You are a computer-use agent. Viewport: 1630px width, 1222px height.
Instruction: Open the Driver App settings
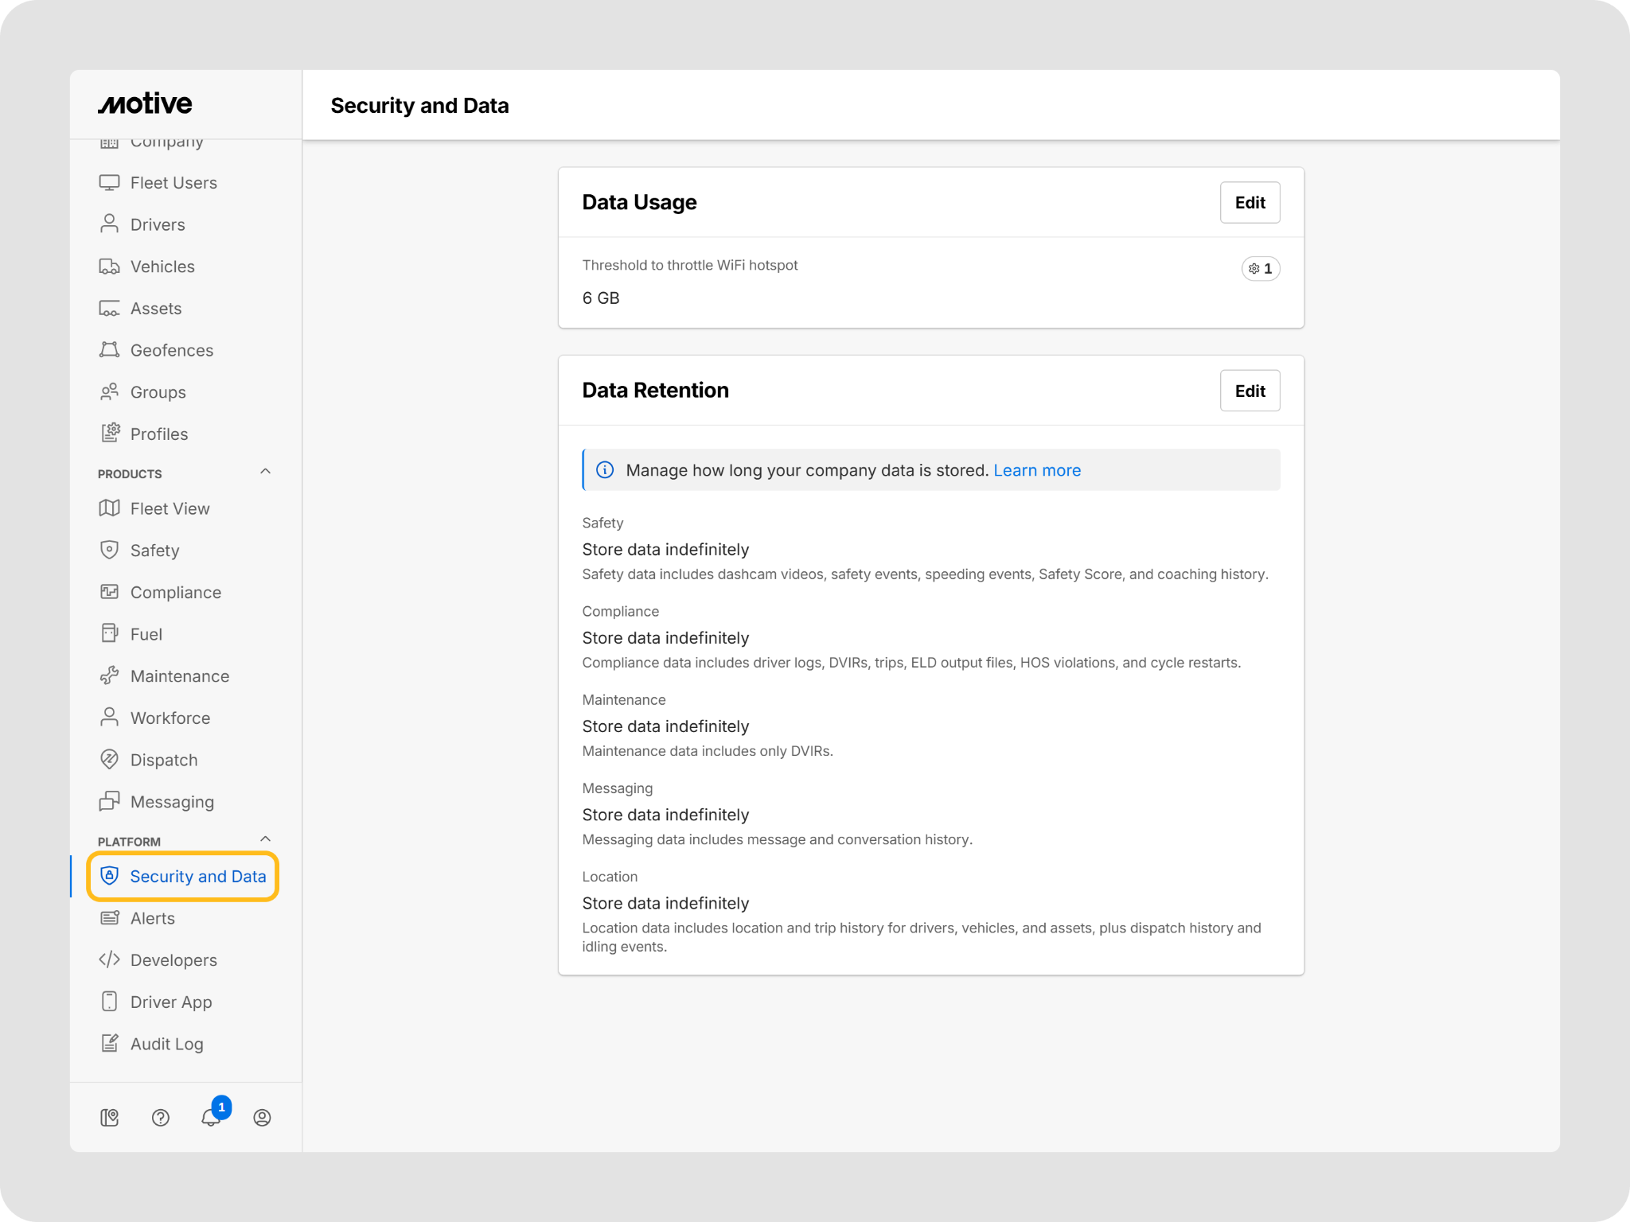click(x=170, y=1002)
